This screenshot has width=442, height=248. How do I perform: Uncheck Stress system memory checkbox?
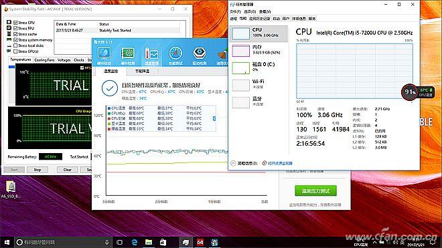tap(16, 40)
